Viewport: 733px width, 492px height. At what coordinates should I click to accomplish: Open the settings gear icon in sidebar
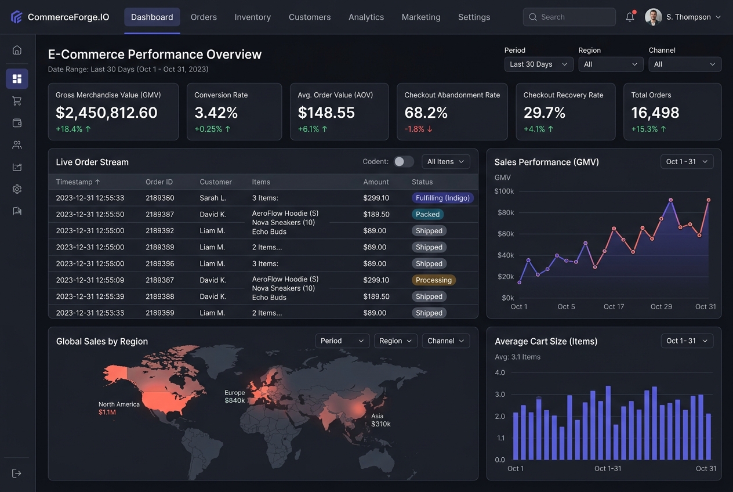click(x=17, y=189)
